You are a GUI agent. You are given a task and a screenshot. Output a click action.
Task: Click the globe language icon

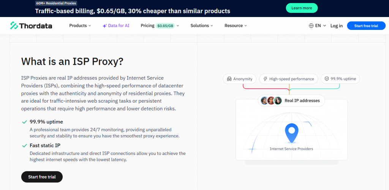pos(311,26)
